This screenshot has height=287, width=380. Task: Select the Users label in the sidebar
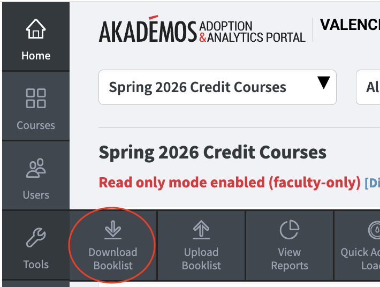pos(36,195)
